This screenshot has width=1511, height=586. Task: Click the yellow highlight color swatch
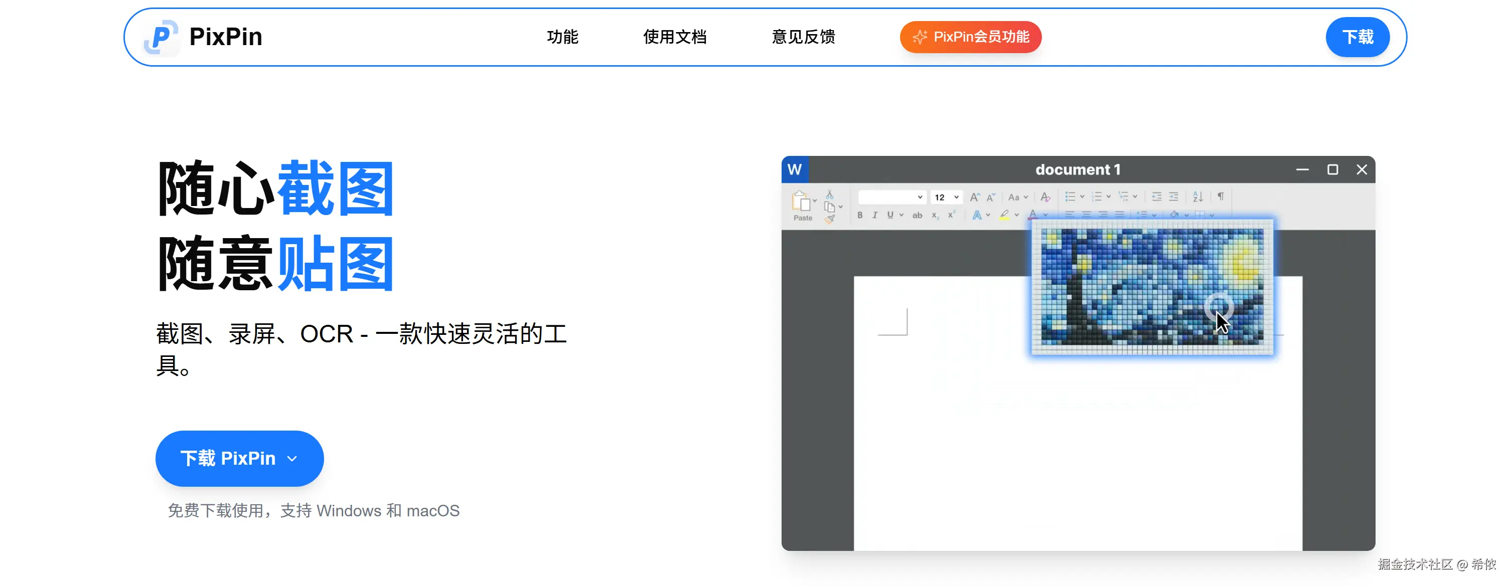click(x=1005, y=219)
